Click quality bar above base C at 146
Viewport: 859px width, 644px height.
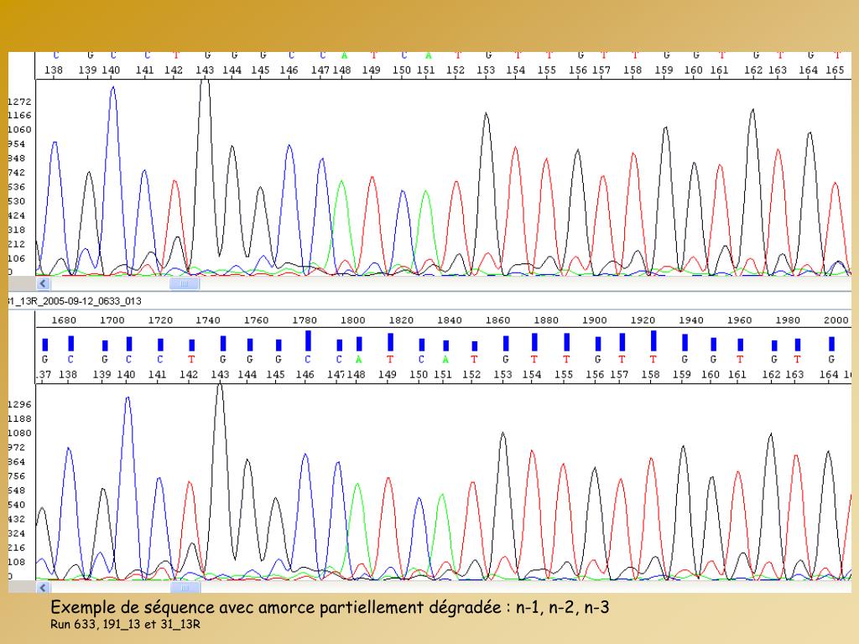point(308,340)
